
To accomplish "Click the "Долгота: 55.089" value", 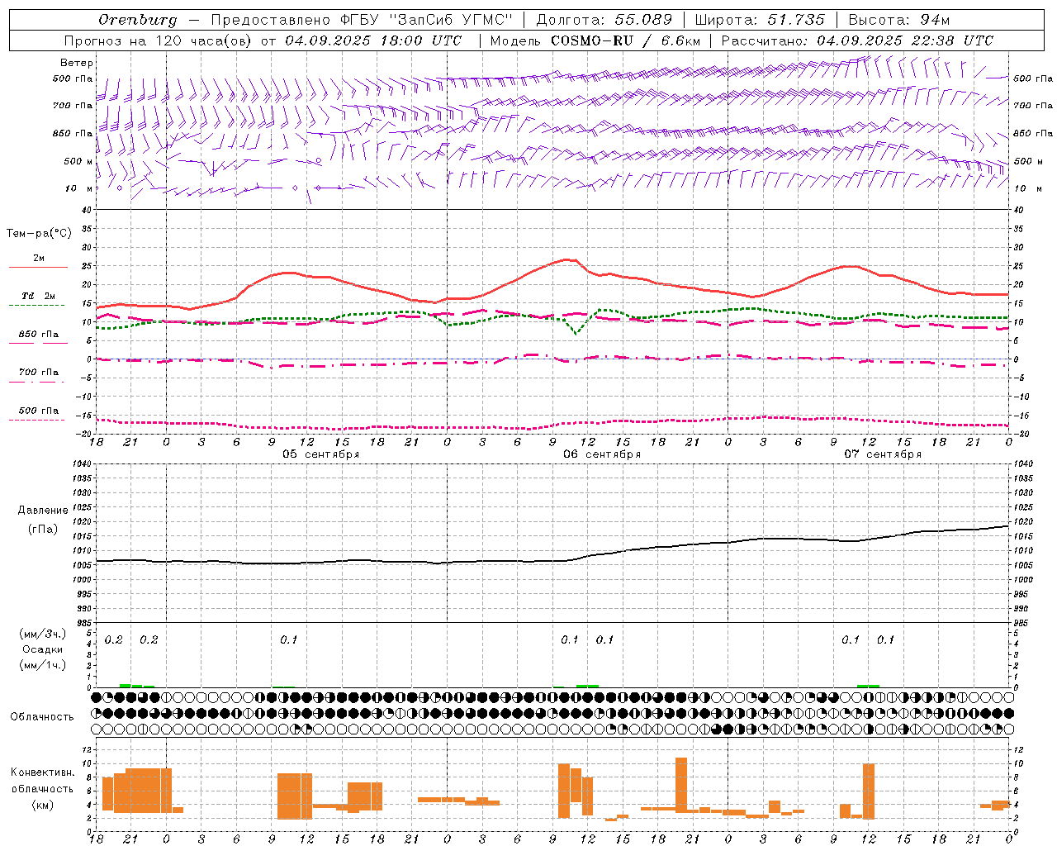I will 604,20.
